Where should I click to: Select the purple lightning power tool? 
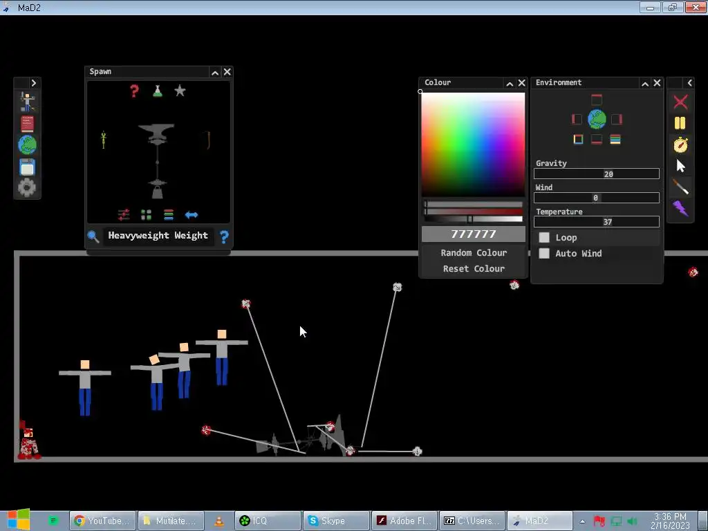tap(680, 207)
